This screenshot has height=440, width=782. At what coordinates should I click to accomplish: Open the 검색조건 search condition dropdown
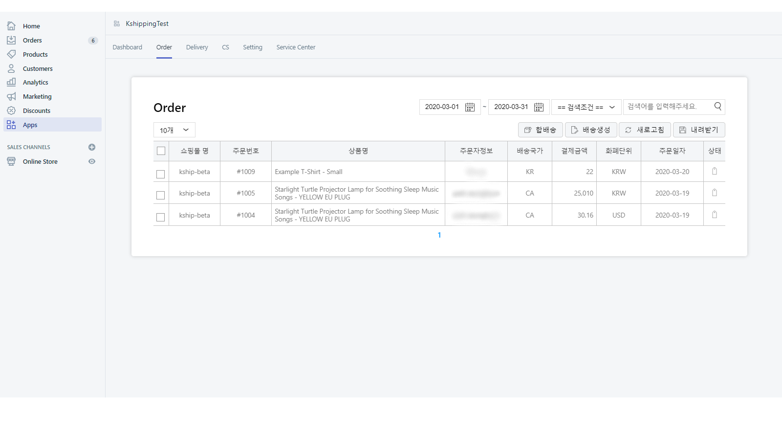[x=586, y=107]
